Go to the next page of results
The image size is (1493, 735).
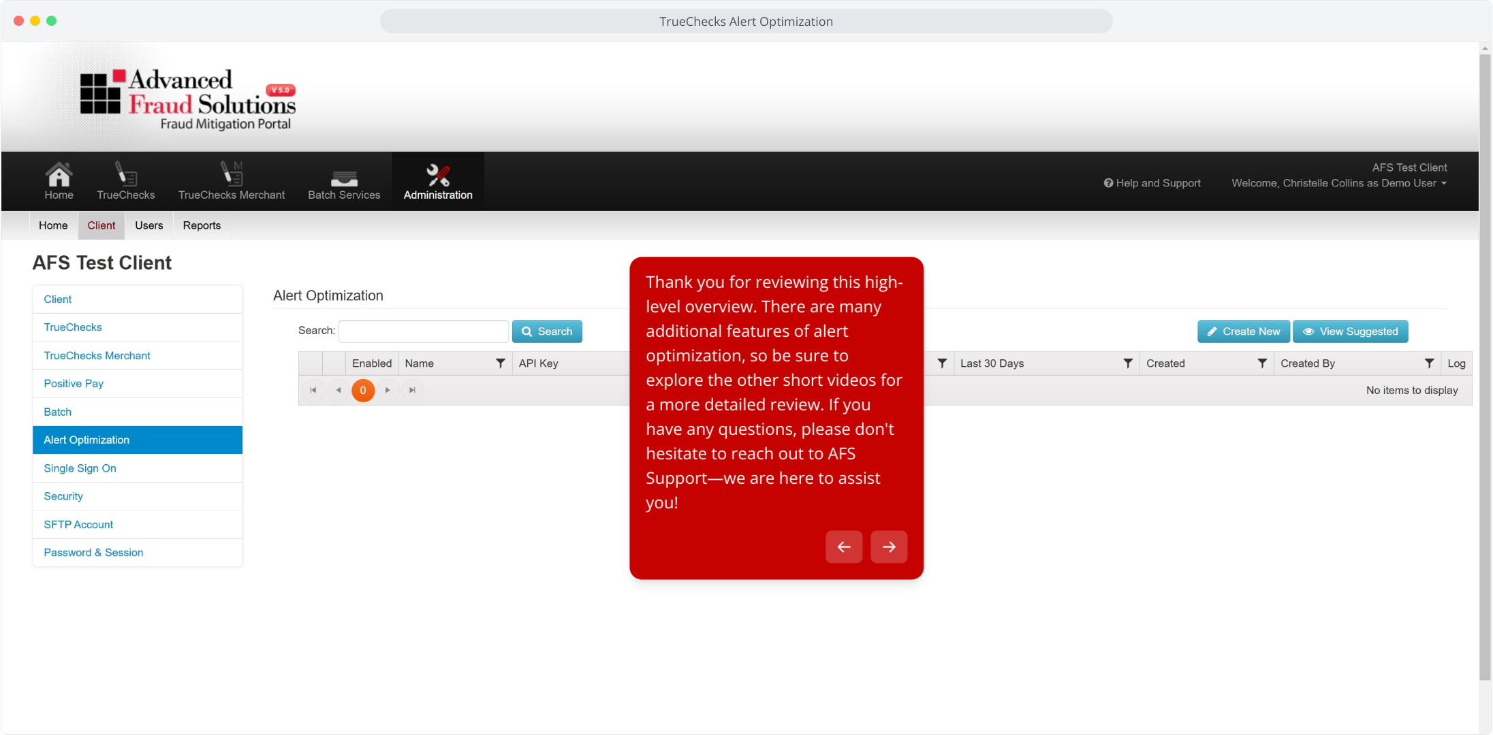point(388,390)
